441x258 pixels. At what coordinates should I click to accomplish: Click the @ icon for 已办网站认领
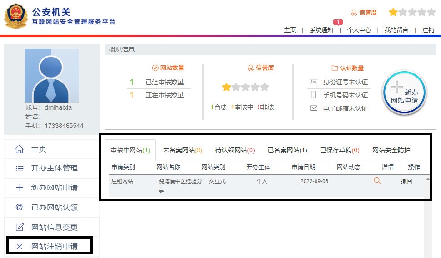(19, 207)
